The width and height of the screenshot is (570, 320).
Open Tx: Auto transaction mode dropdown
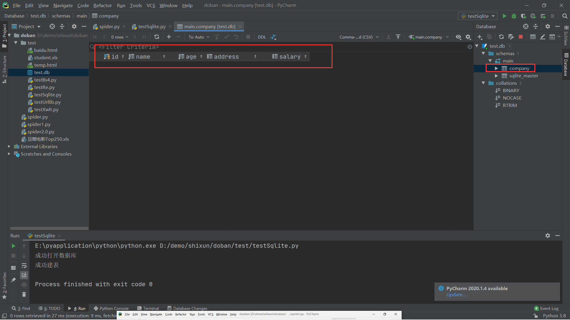tap(199, 37)
